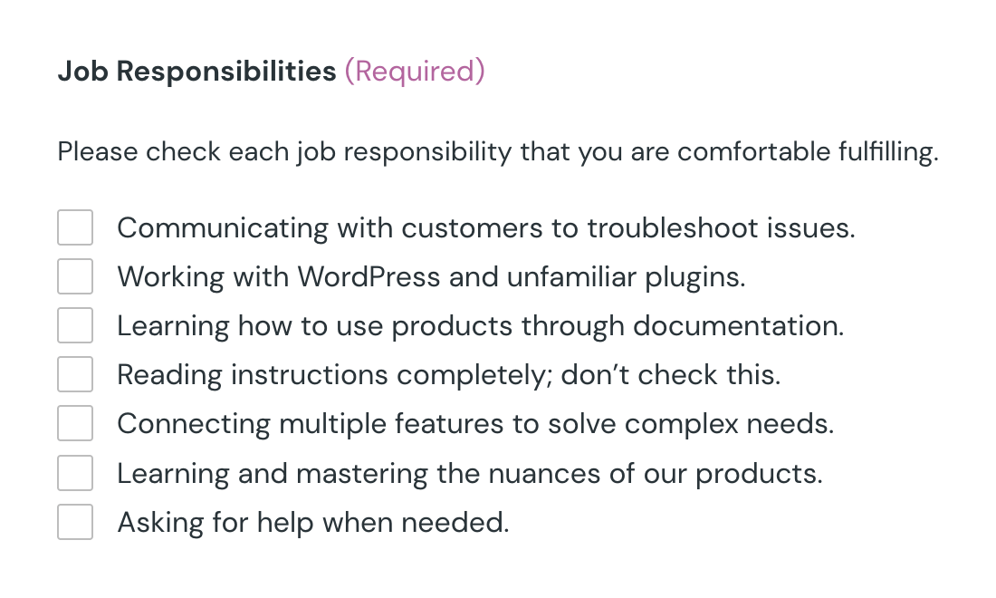
Task: Click the label text 'Asking for help when needed.'
Action: pyautogui.click(x=313, y=523)
